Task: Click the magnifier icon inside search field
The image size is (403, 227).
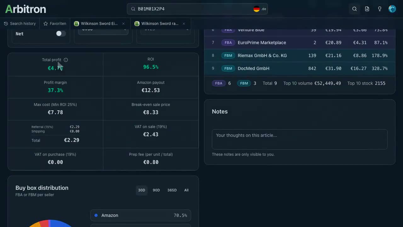Action: click(133, 9)
